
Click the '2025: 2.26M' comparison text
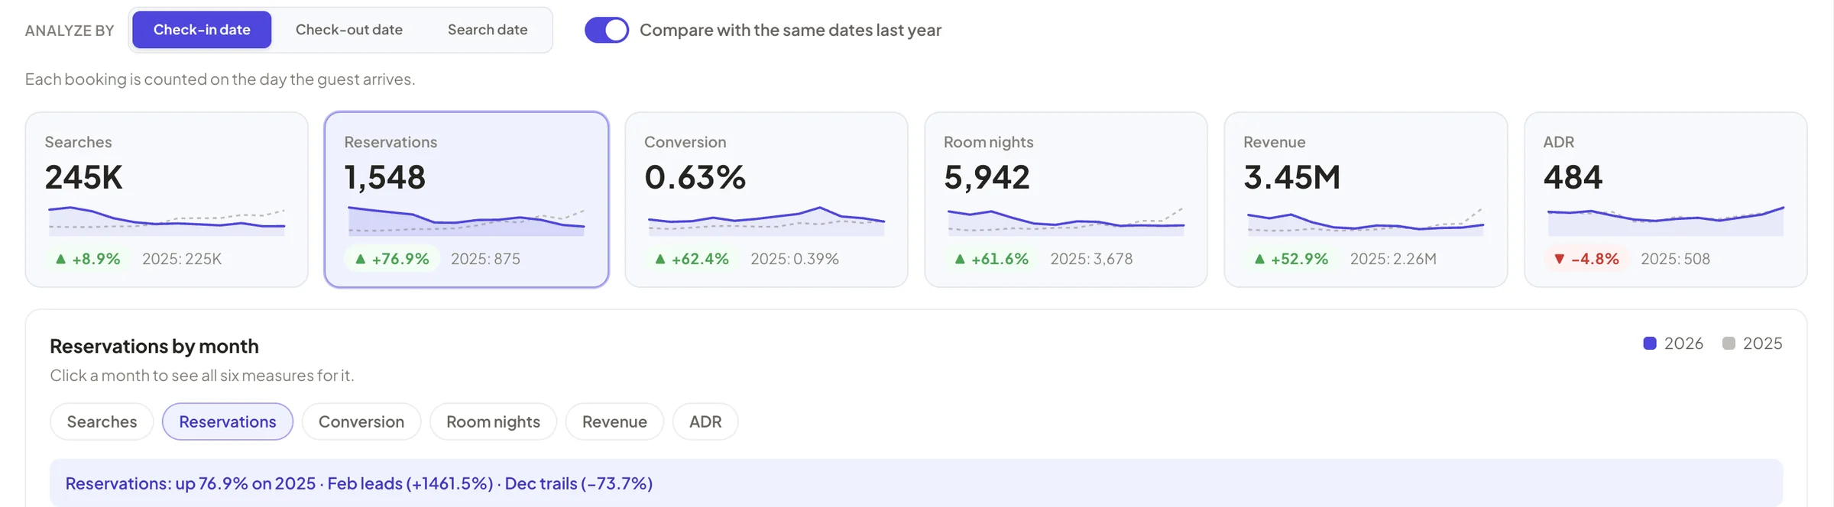point(1393,259)
